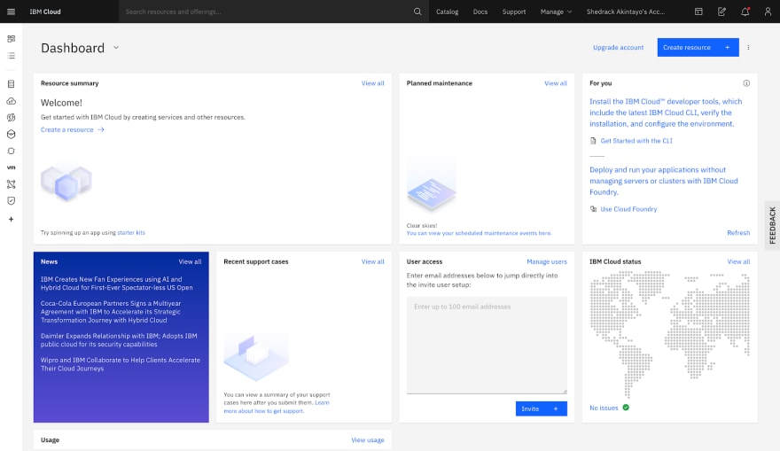Click the edit pencil icon in header

point(721,12)
